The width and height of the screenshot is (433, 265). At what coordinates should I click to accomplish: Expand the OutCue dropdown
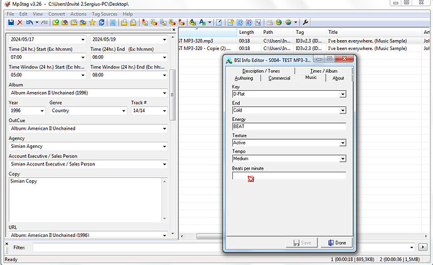pyautogui.click(x=164, y=128)
